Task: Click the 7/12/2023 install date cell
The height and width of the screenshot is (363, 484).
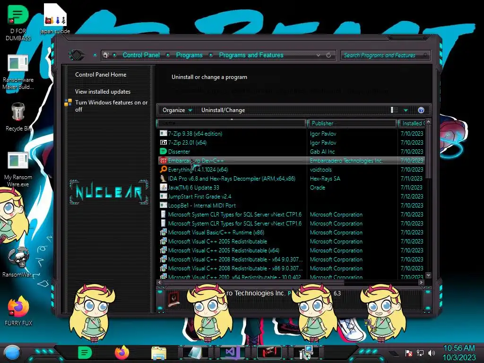Action: click(x=412, y=196)
